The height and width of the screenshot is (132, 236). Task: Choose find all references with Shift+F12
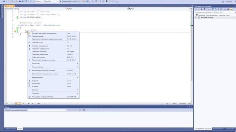tap(53, 57)
